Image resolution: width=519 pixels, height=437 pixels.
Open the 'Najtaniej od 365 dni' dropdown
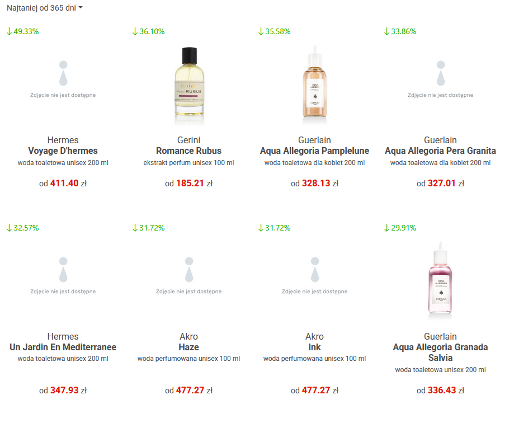(x=45, y=8)
